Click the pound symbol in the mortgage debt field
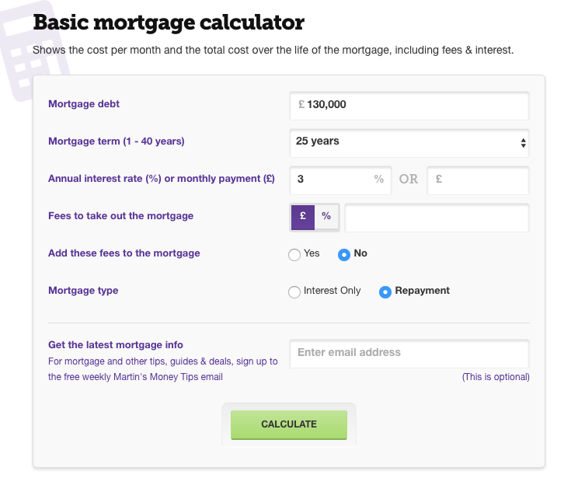 [x=301, y=104]
